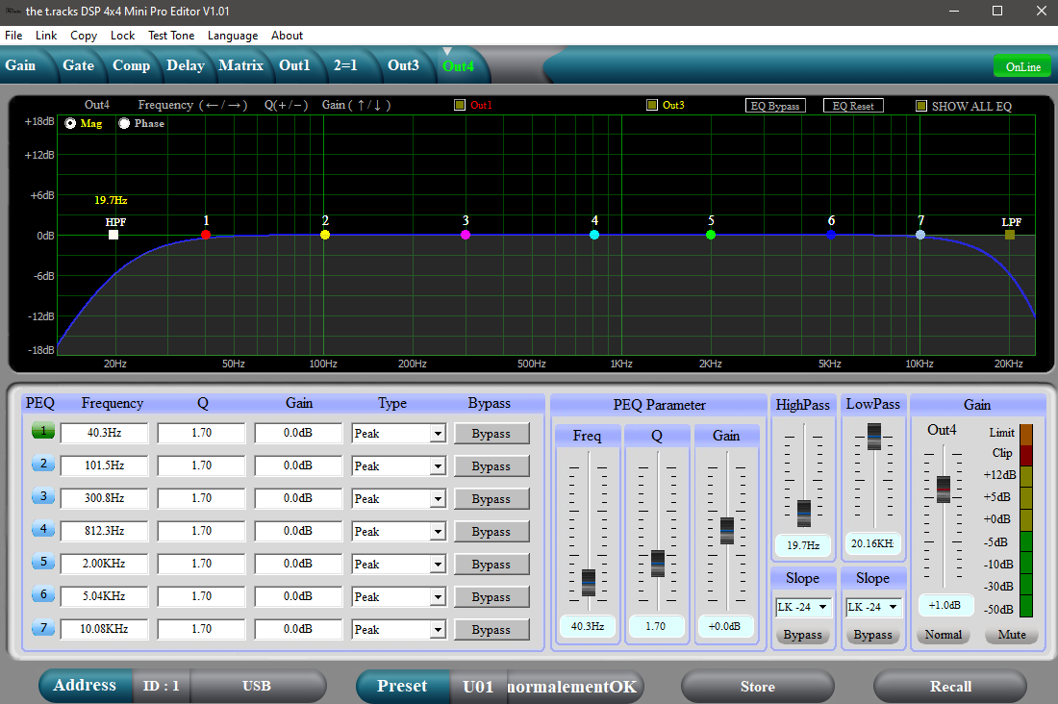Click the Out4 gain fader handle
1058x704 pixels.
tap(944, 489)
